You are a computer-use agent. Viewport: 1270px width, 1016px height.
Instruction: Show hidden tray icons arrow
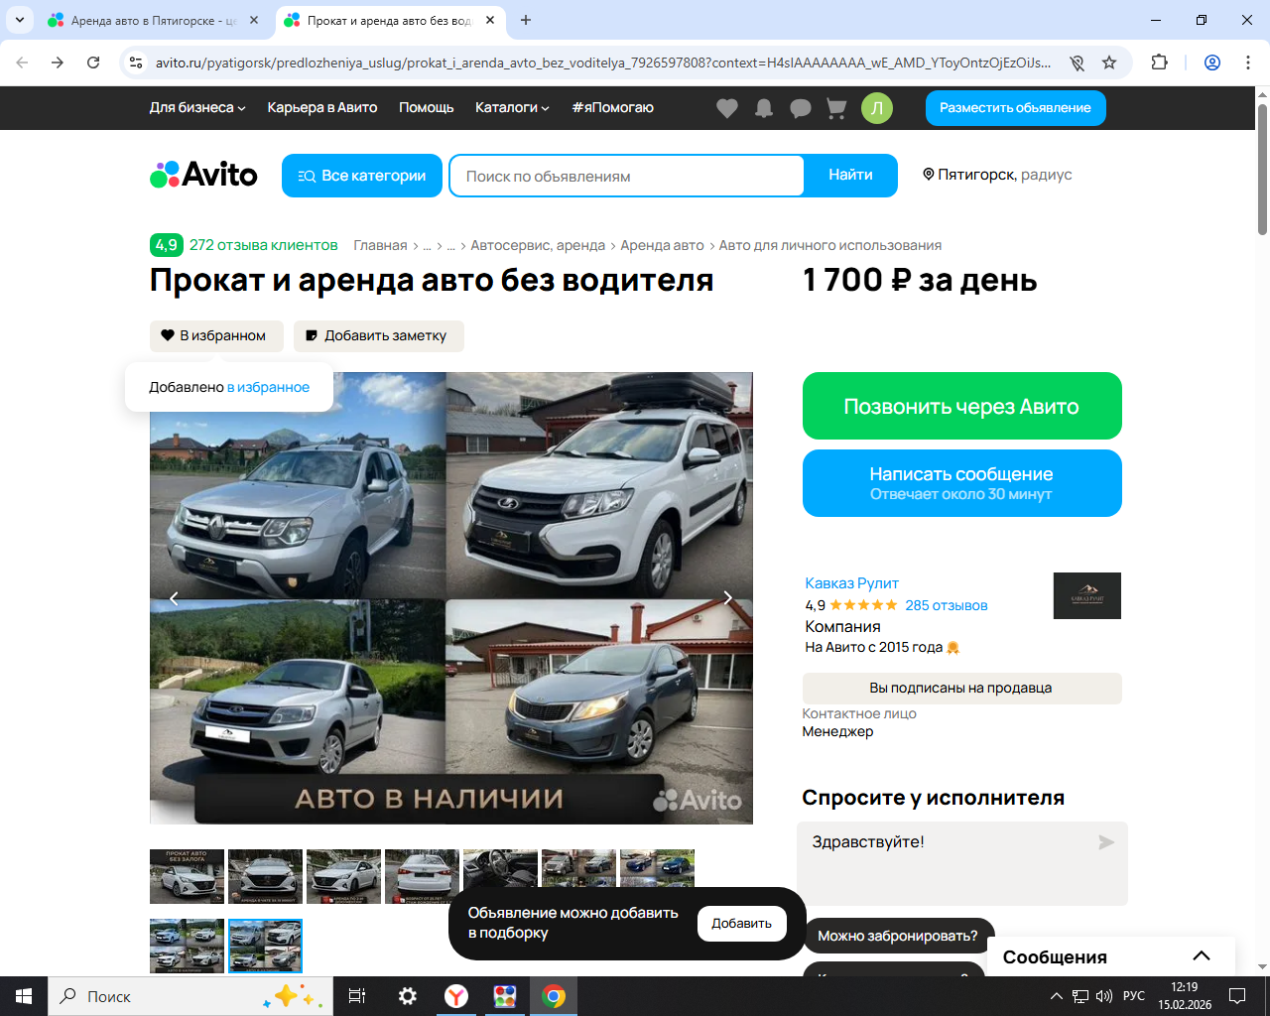tap(1056, 996)
